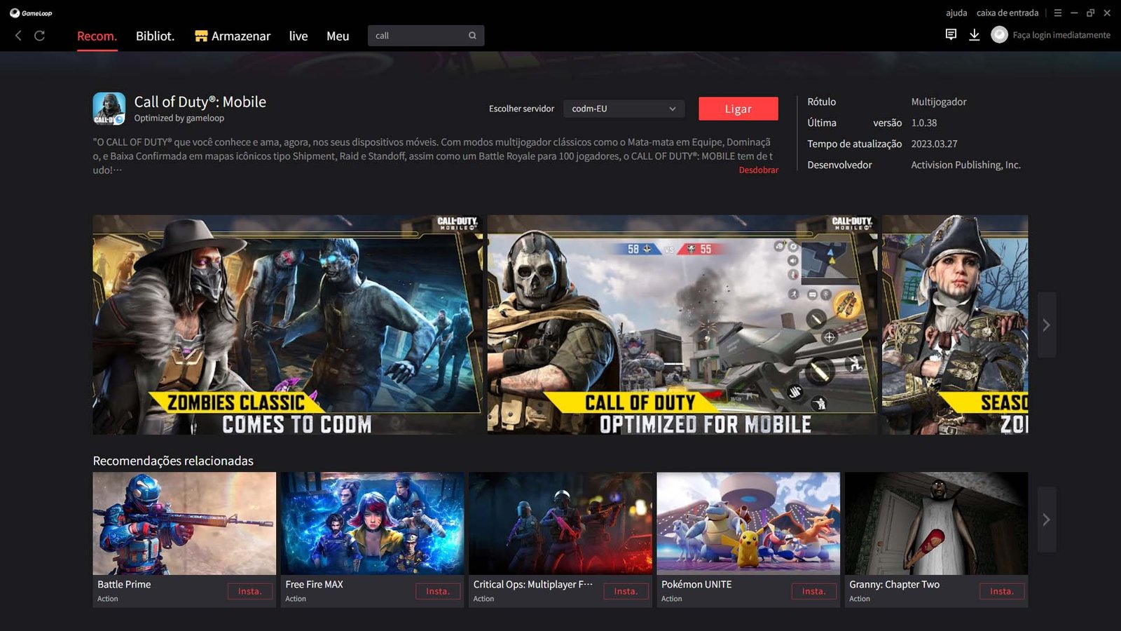This screenshot has width=1121, height=631.
Task: Click the GameLoop logo
Action: [31, 13]
